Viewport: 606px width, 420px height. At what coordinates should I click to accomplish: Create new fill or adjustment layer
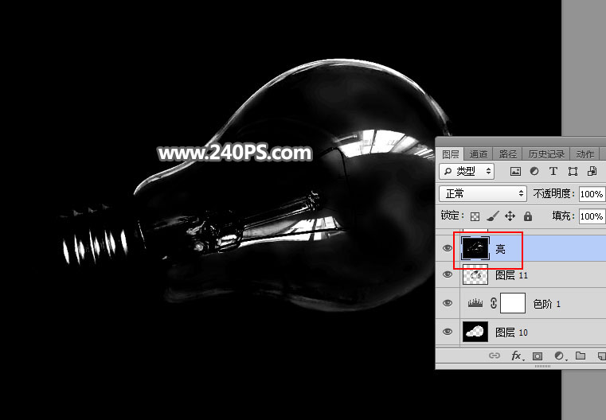coord(559,356)
